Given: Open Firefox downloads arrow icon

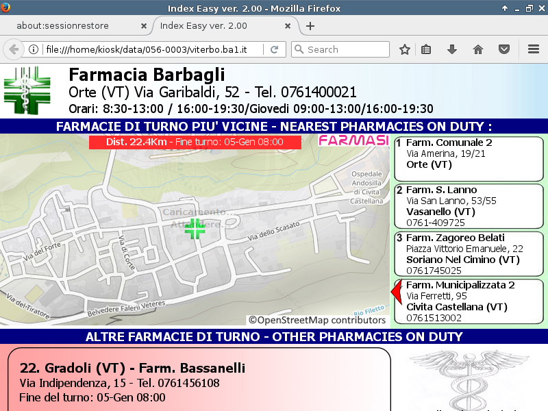Looking at the screenshot, I should point(452,49).
